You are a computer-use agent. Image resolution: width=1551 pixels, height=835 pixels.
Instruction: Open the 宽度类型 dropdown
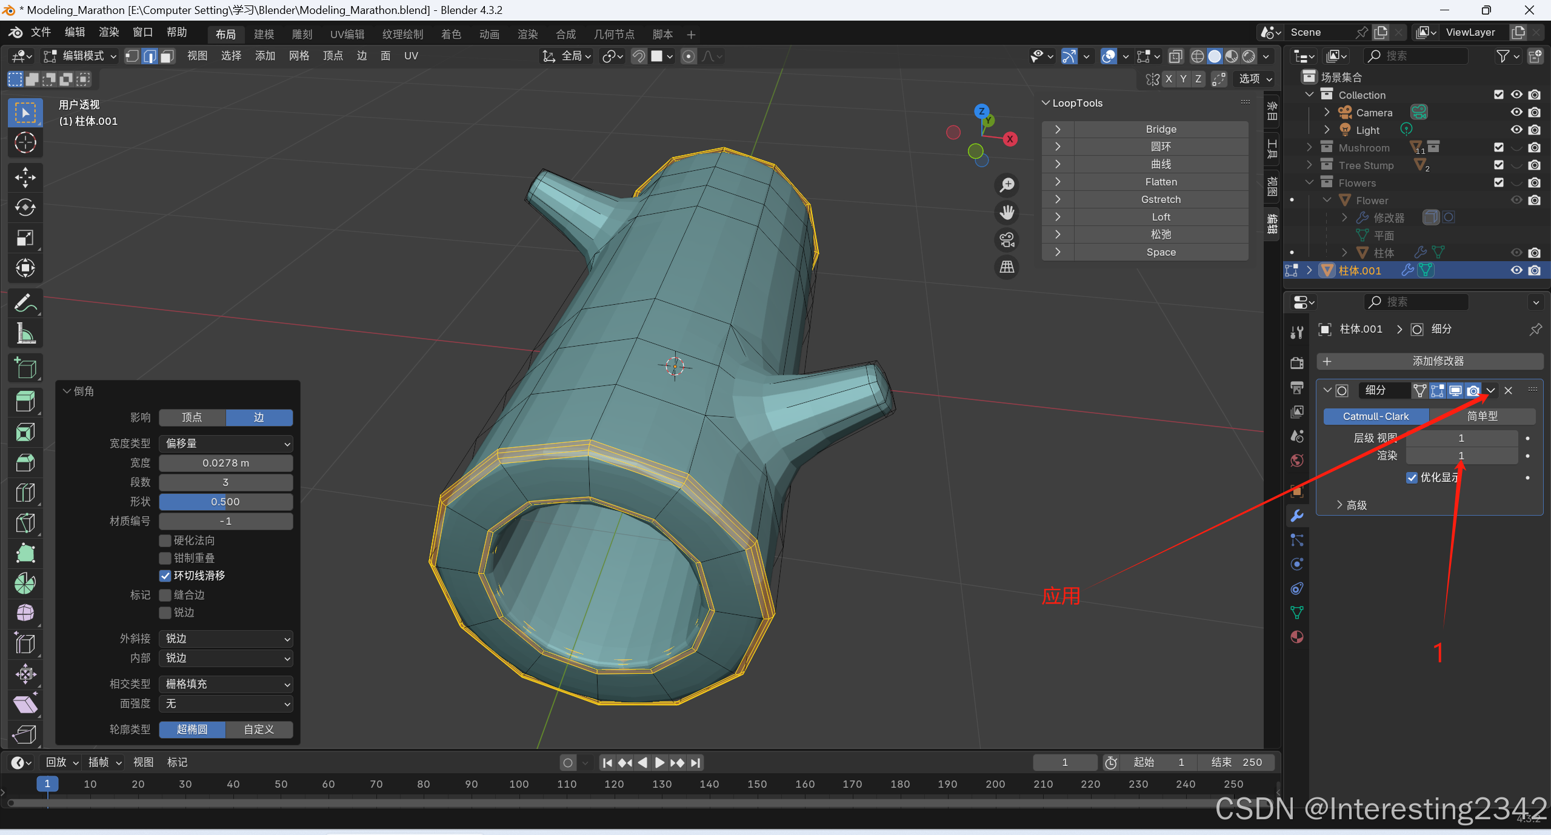tap(225, 444)
